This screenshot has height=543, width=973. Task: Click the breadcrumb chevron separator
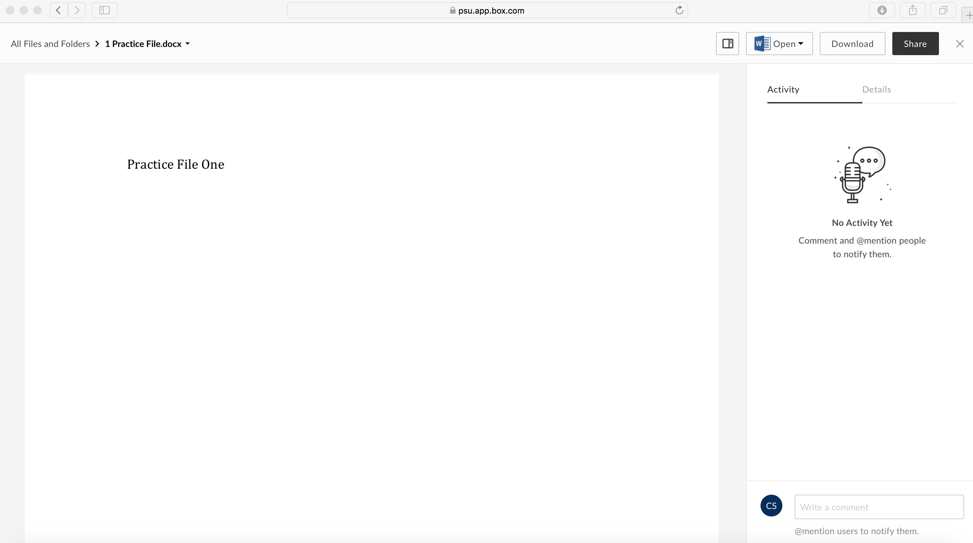97,44
